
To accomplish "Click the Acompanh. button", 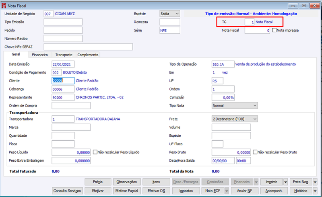I will [x=274, y=191].
